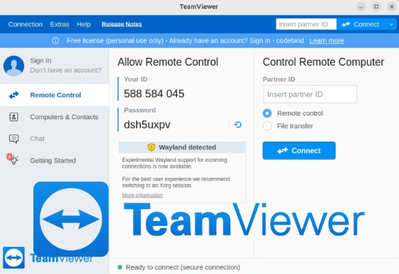
Task: Click the info icon in license banner
Action: click(56, 40)
